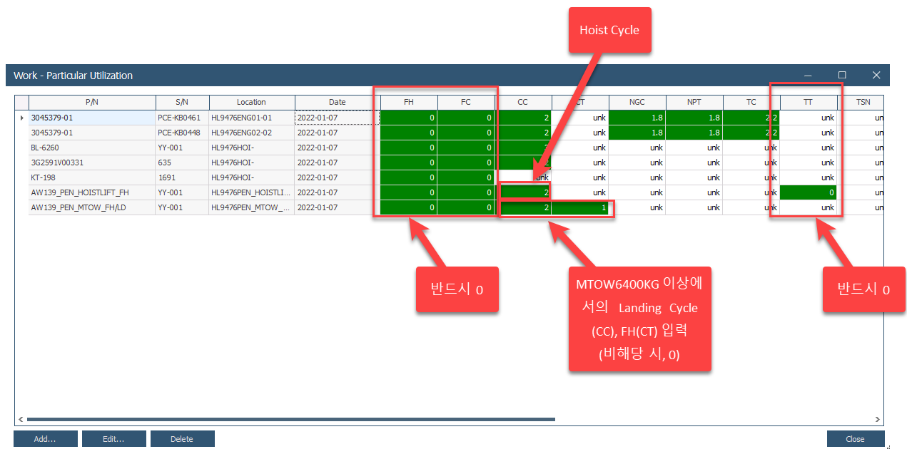Click the horizontal scrollbar right arrow
The image size is (907, 449).
click(878, 420)
